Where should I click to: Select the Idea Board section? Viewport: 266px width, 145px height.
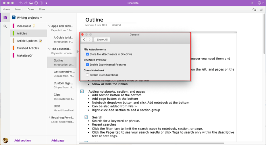click(29, 26)
